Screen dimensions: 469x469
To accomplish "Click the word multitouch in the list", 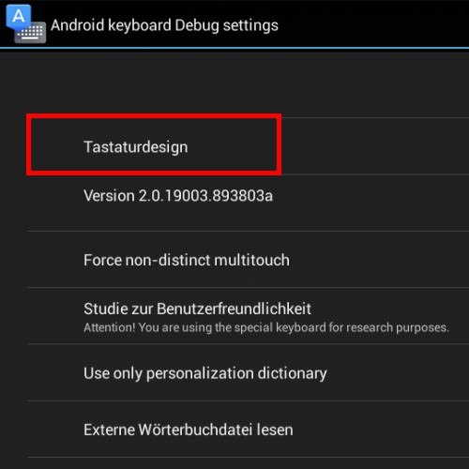I will (x=251, y=260).
